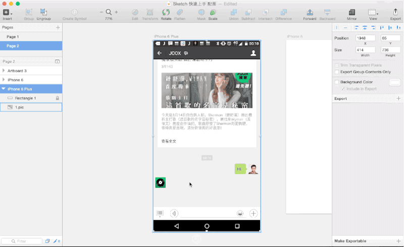Enable Background Color checkbox

(x=337, y=82)
